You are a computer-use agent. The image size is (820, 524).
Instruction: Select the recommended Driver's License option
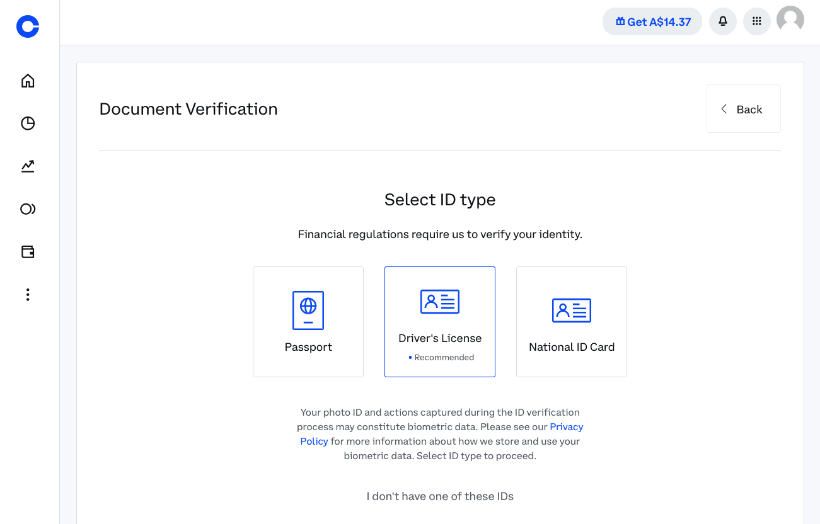pyautogui.click(x=439, y=321)
